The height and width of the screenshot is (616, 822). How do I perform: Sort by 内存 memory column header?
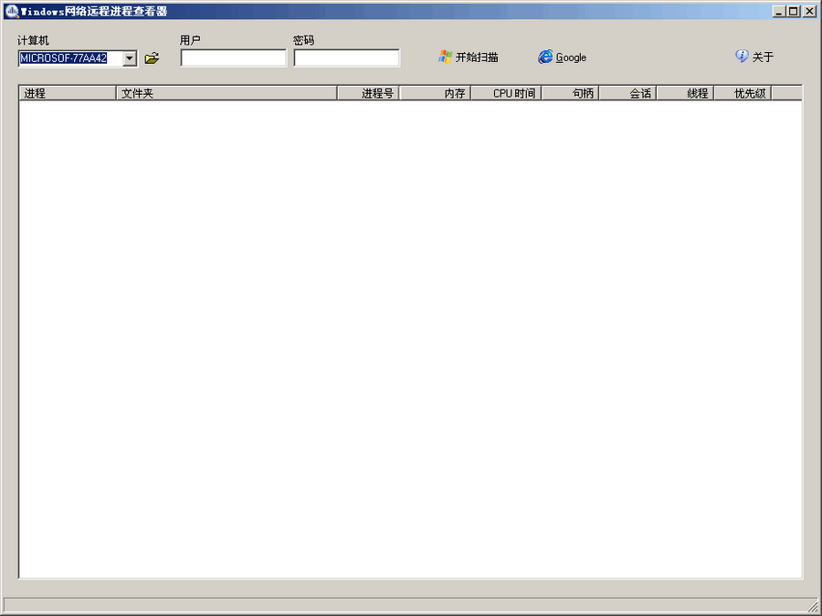(x=436, y=93)
